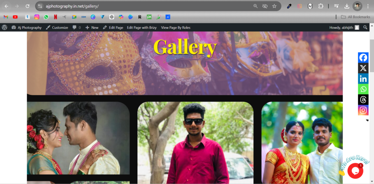Open the Gmail bookmark
374x184 pixels.
[x=6, y=17]
